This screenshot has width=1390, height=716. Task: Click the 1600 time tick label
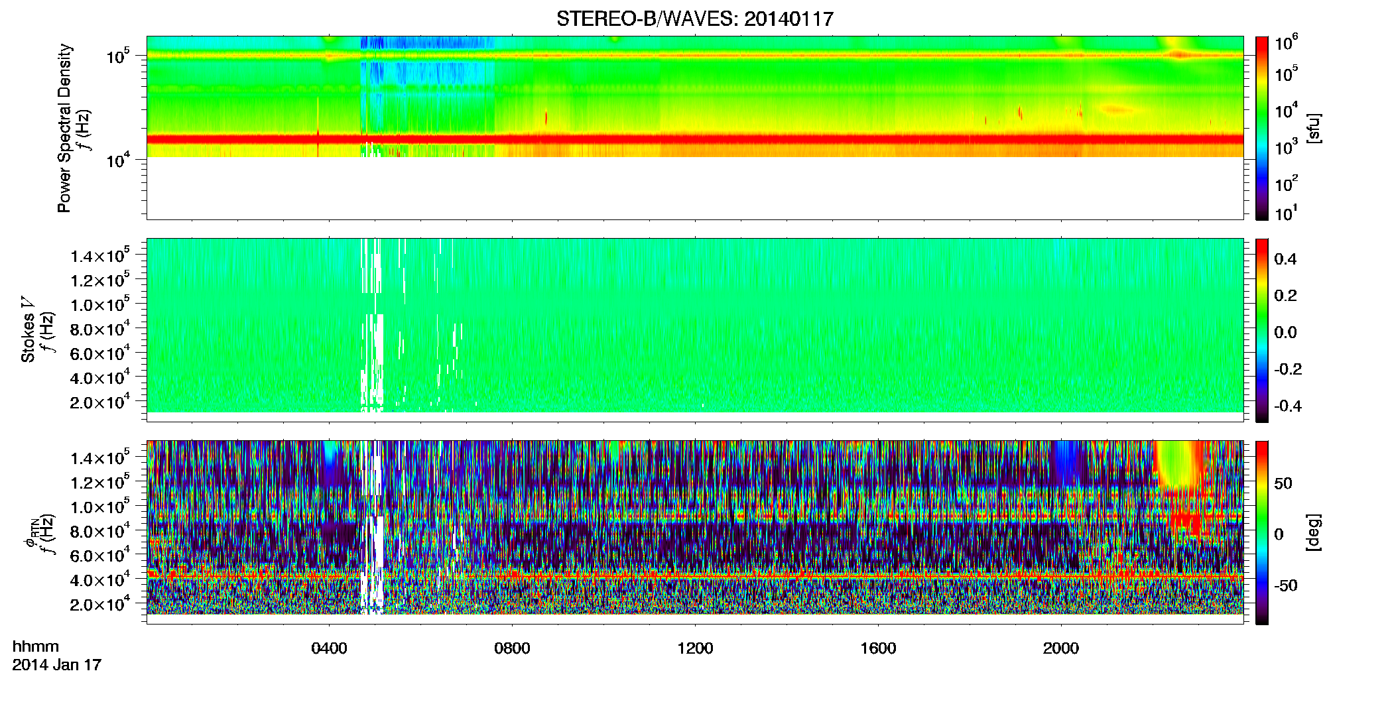click(x=878, y=648)
